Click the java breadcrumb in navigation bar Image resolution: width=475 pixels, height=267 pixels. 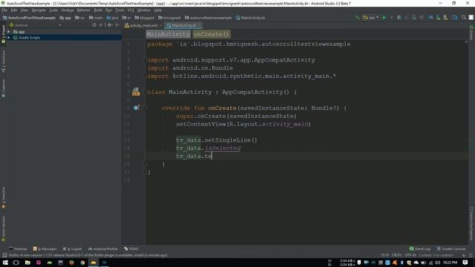click(112, 18)
